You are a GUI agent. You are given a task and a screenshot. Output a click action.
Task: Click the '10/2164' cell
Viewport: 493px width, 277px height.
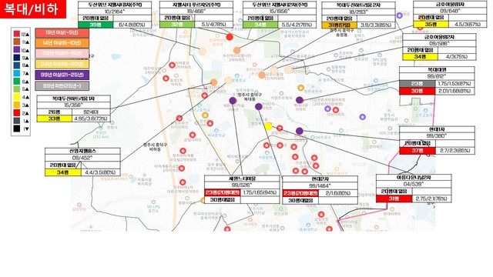point(115,12)
